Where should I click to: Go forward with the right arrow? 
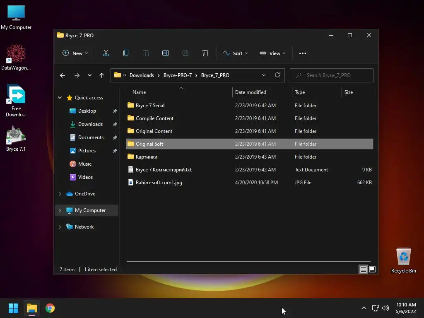[77, 75]
